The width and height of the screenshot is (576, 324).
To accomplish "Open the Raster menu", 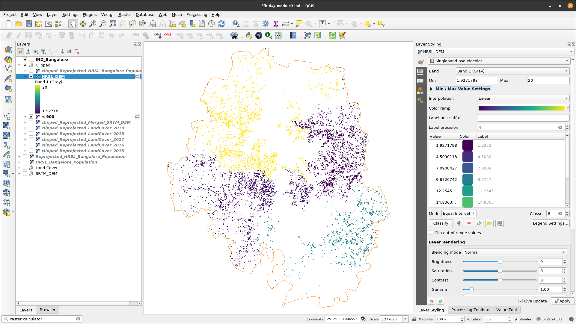I will tap(124, 15).
